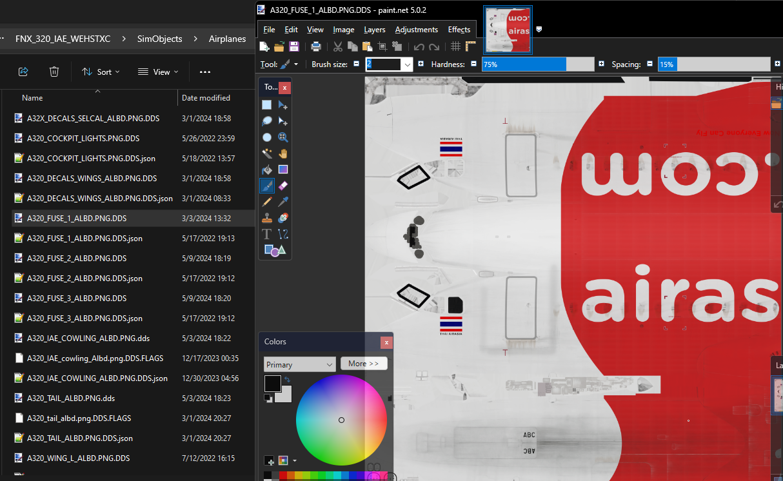Click Add Color to Palette icon
This screenshot has width=783, height=481.
269,460
